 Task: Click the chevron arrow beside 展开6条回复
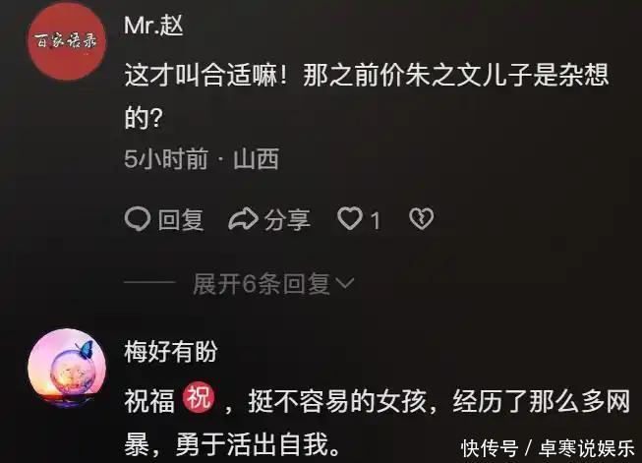point(344,283)
